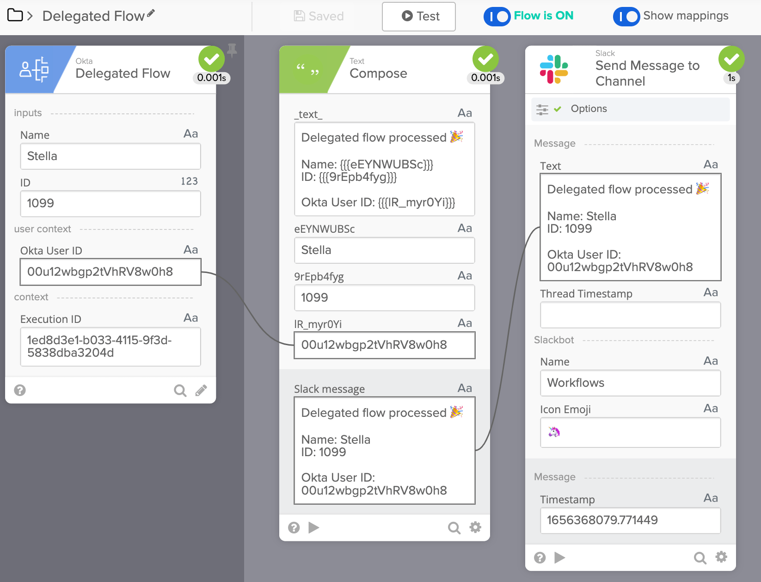The height and width of the screenshot is (582, 761).
Task: Click the Aa icon next to the Name field
Action: 191,135
